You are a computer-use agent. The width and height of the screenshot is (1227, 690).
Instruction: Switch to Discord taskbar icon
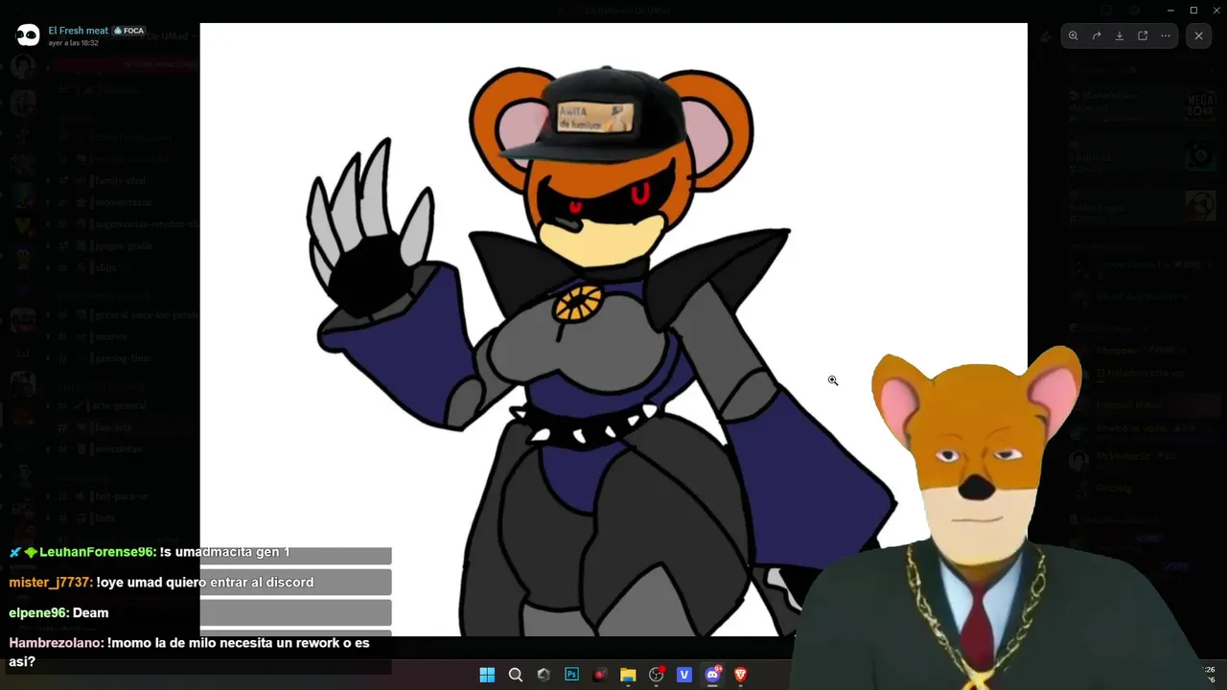[x=712, y=675]
